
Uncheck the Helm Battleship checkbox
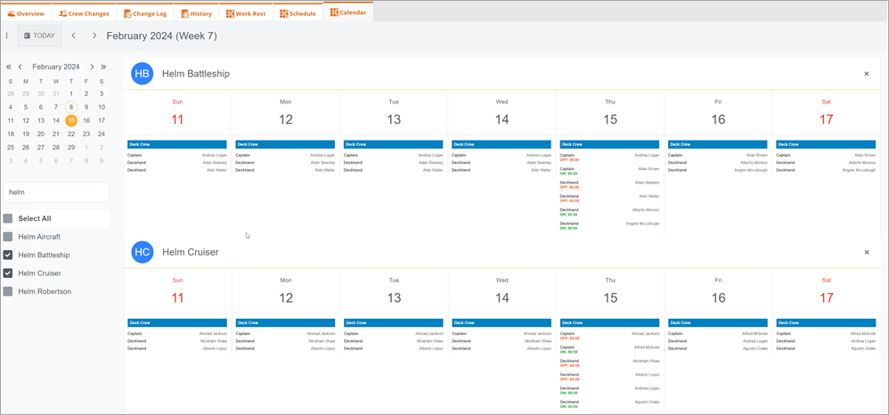[x=8, y=255]
